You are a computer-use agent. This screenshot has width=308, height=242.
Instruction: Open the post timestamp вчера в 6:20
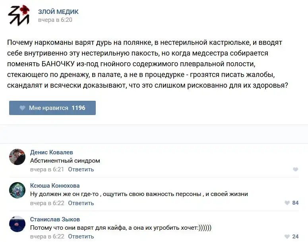[55, 20]
